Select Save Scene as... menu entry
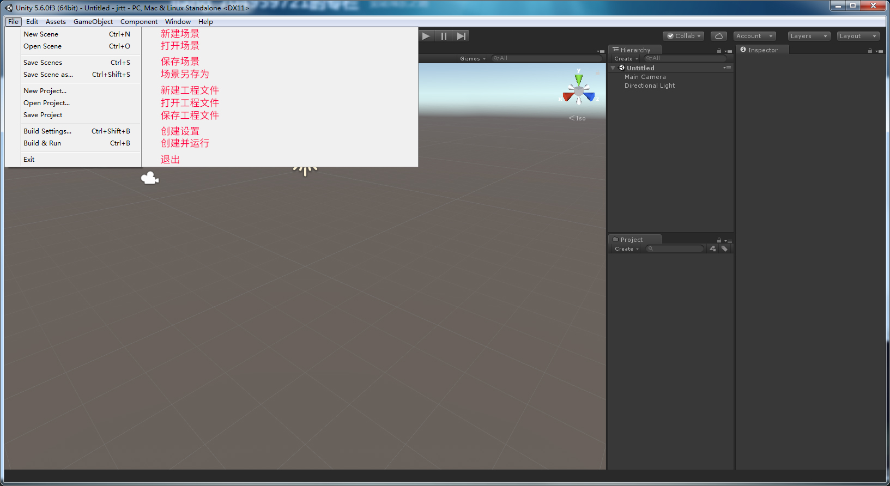This screenshot has width=890, height=486. click(x=48, y=75)
